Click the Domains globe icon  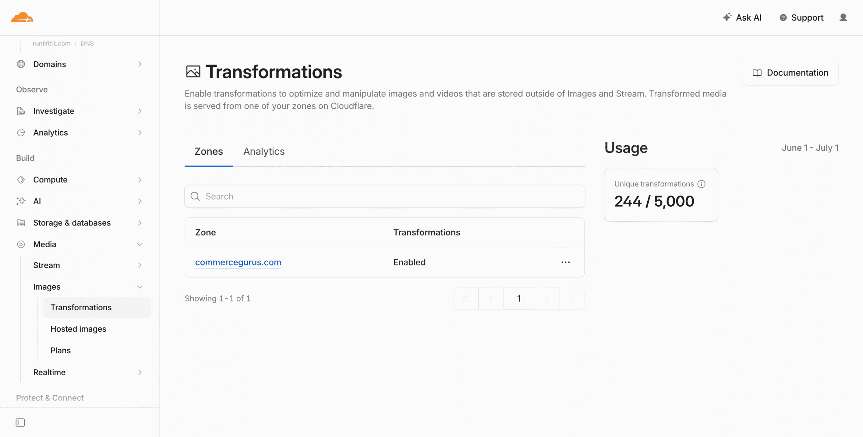pos(21,64)
